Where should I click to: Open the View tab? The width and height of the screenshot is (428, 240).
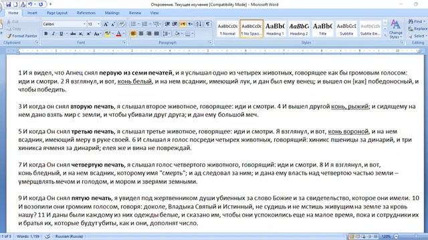(x=154, y=13)
